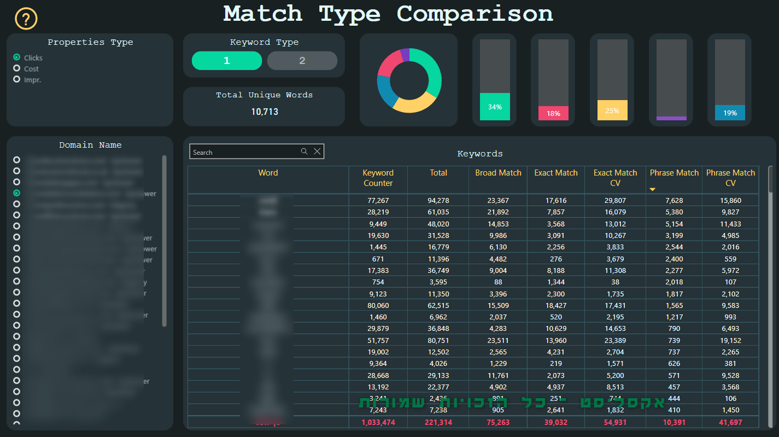Clear the search with the X icon
This screenshot has height=437, width=779.
click(x=317, y=152)
